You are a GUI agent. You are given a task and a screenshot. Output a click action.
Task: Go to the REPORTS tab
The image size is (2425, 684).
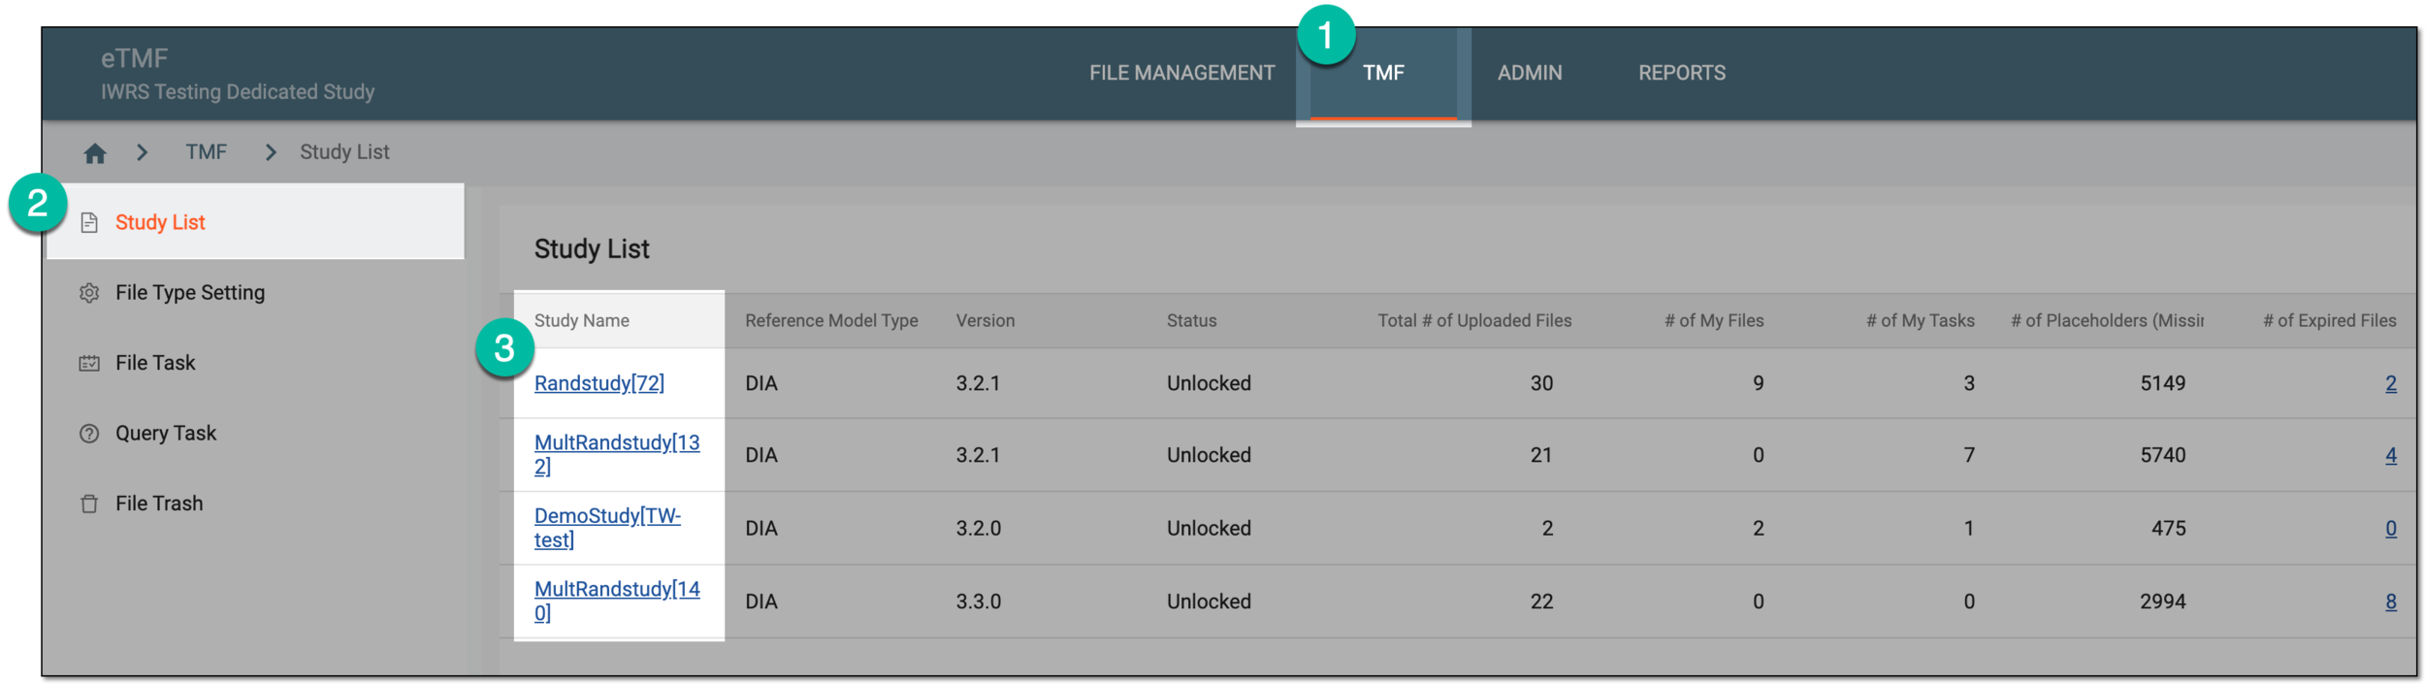click(1682, 73)
